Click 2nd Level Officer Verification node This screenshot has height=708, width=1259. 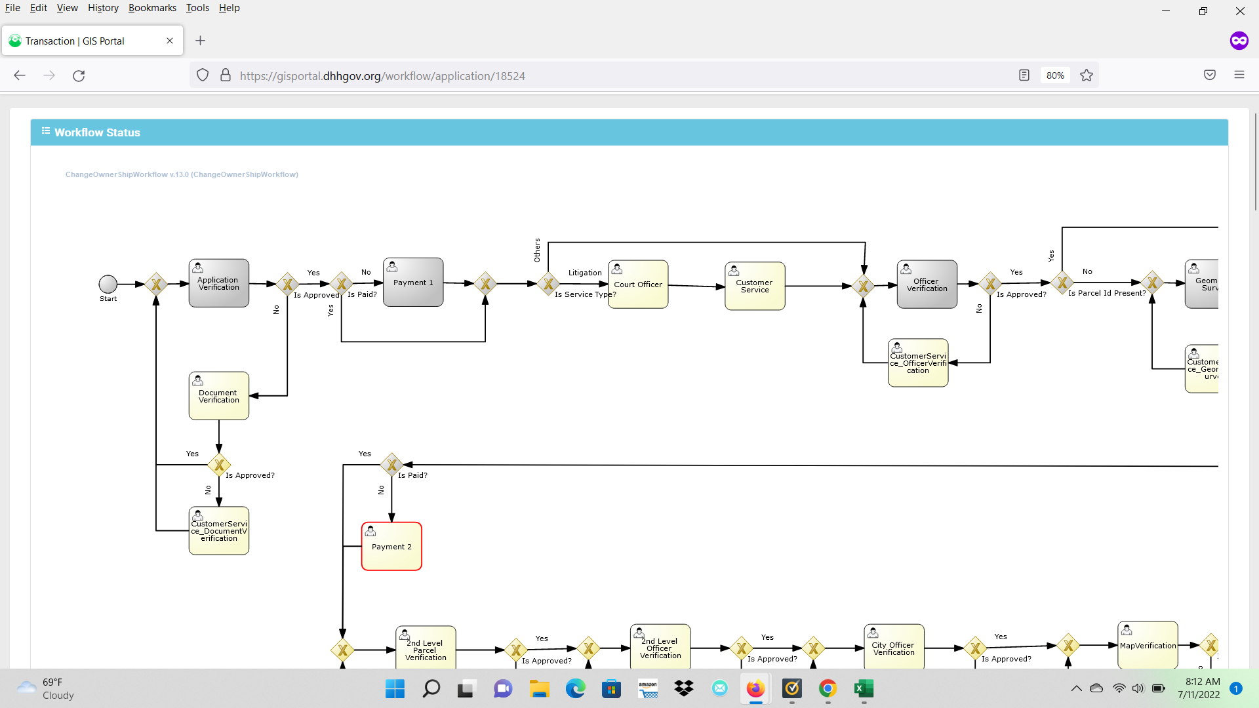pos(660,646)
